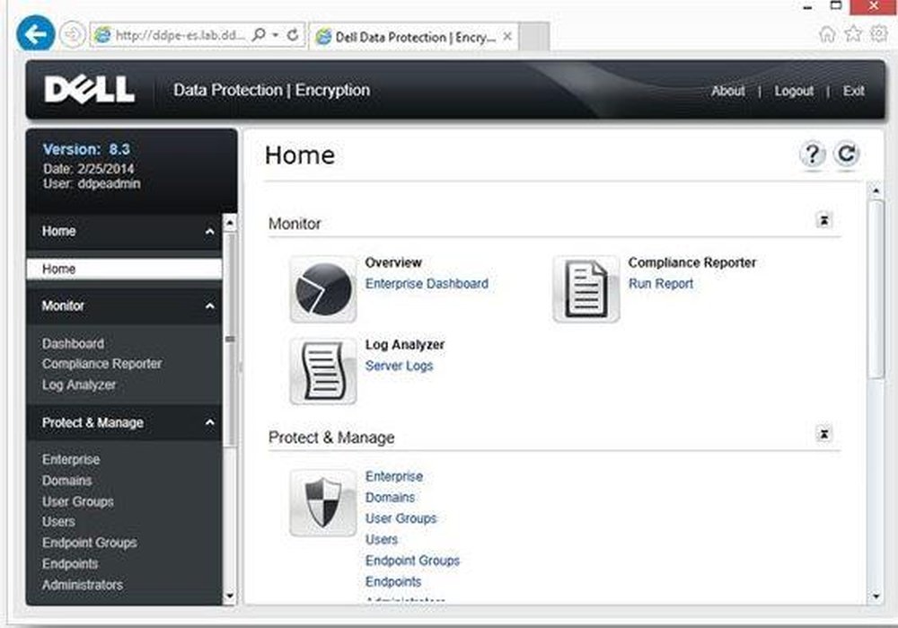Open the address bar dropdown arrow

click(x=276, y=35)
